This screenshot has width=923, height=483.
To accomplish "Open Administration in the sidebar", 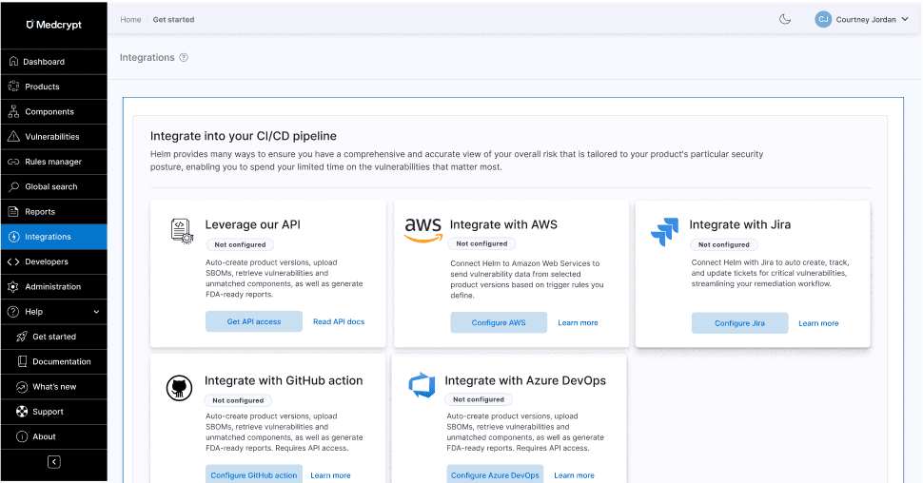I will point(53,286).
